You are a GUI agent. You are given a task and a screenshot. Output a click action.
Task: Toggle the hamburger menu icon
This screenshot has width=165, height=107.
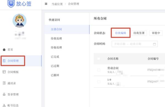tap(46, 4)
